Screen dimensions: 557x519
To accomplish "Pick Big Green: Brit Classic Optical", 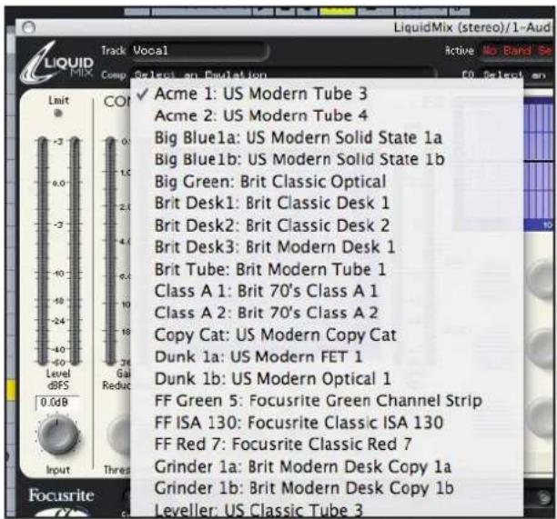I will pos(327,182).
